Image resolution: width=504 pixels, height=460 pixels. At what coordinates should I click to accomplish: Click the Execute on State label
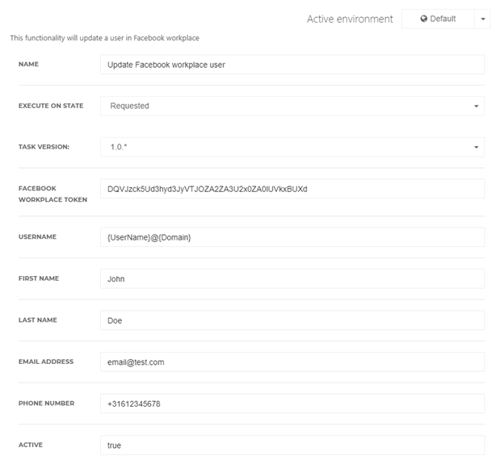tap(51, 106)
